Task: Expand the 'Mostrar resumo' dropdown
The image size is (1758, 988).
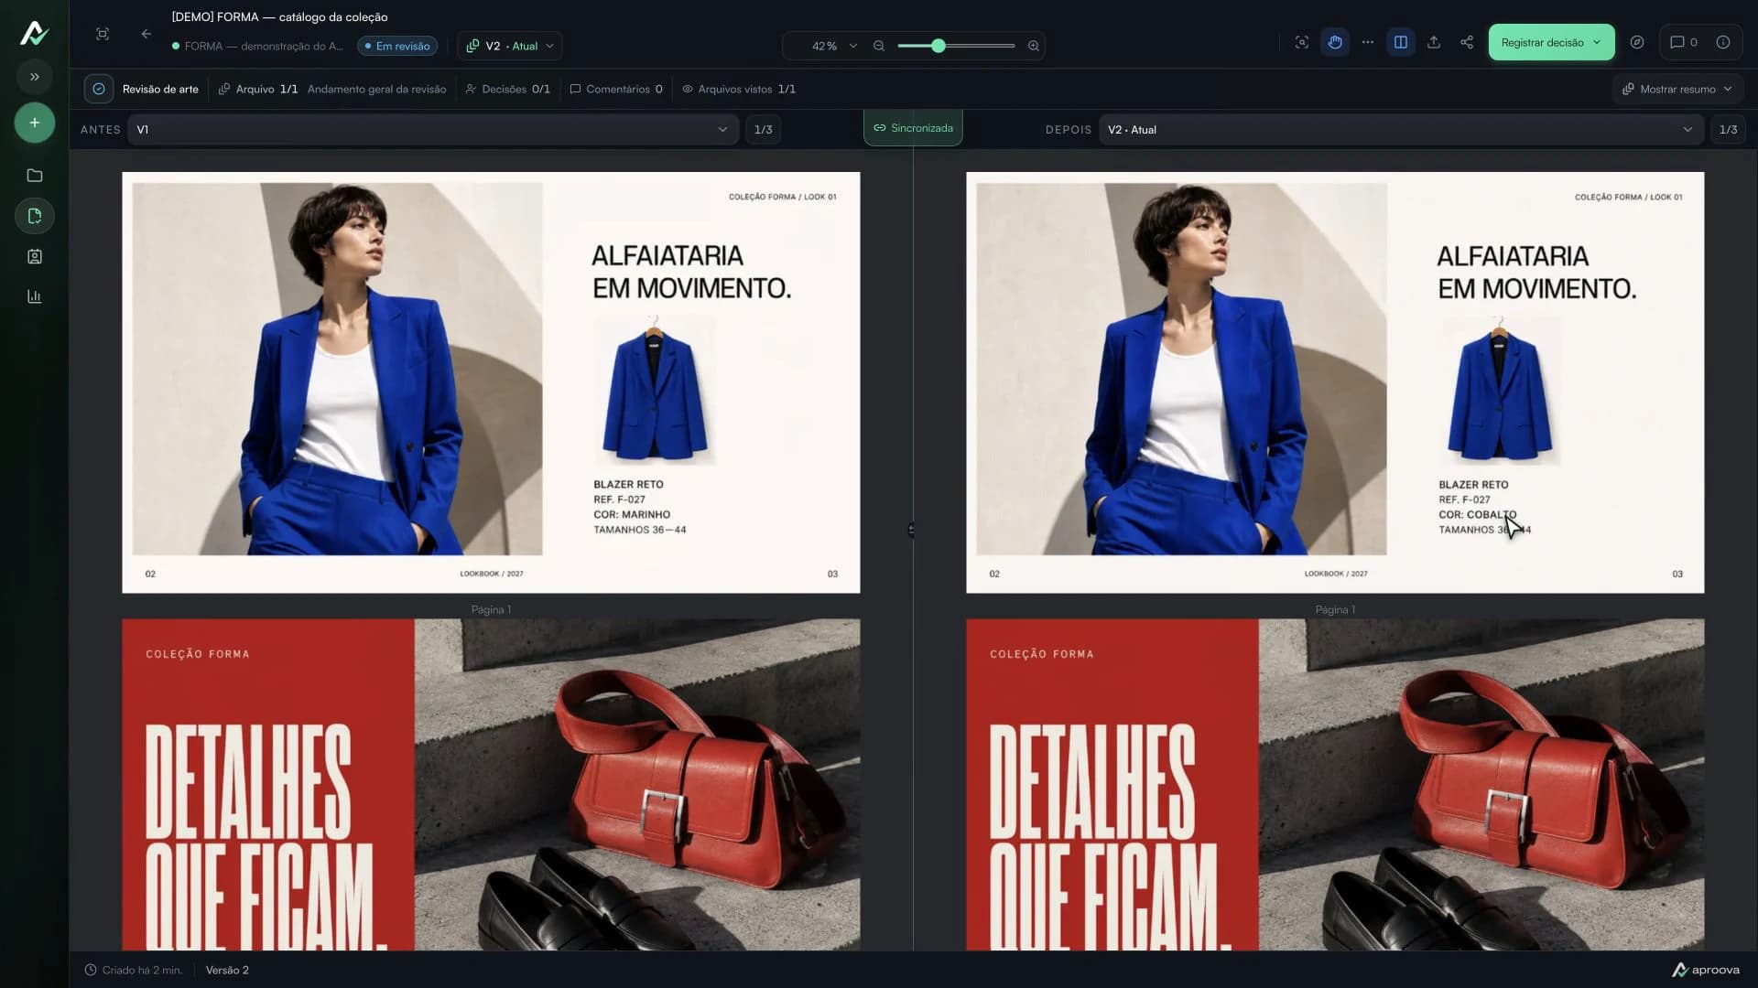Action: pos(1677,89)
